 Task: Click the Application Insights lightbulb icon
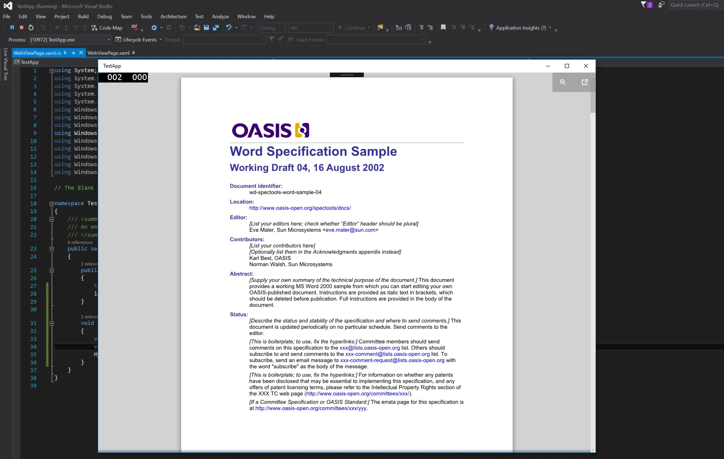[x=492, y=27]
